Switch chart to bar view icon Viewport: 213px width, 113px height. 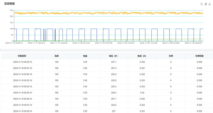pos(206,4)
